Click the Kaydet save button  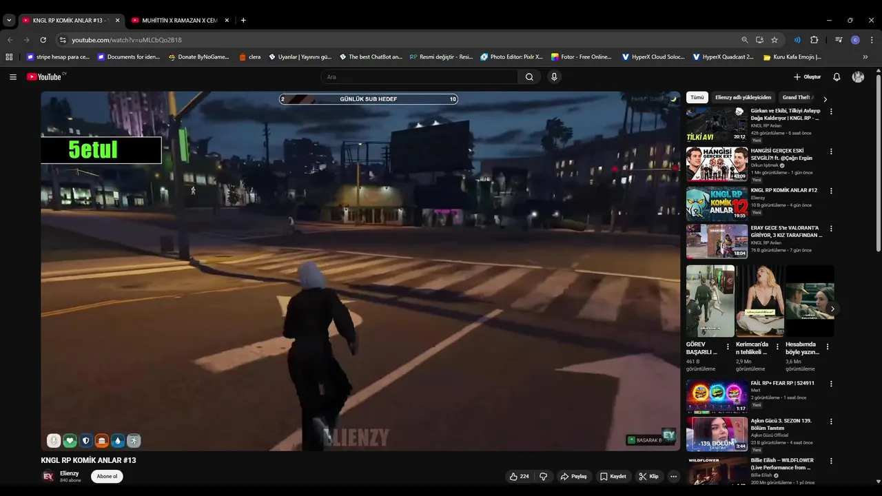pyautogui.click(x=613, y=476)
